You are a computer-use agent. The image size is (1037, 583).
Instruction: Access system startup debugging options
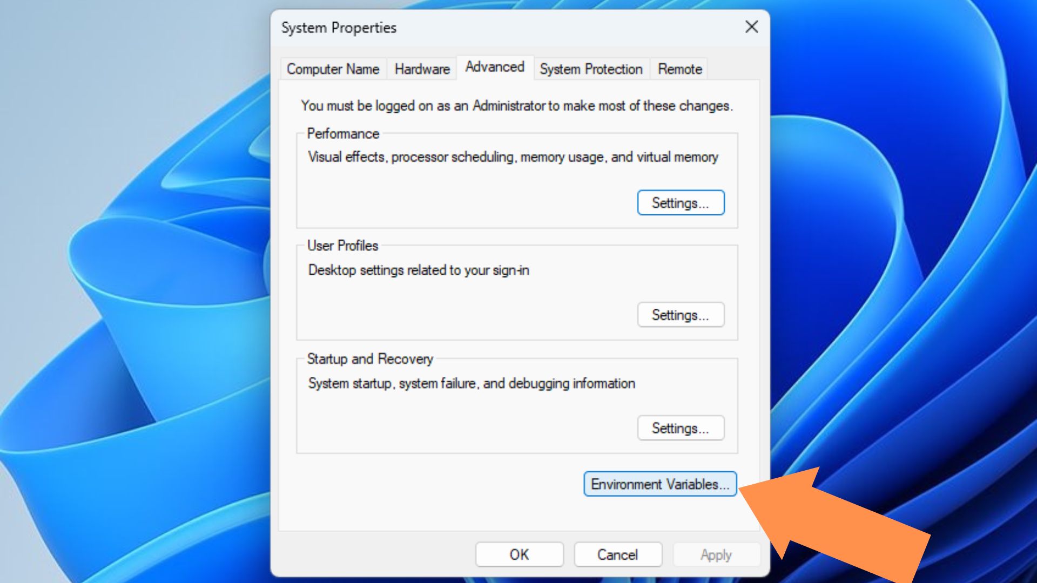(680, 428)
